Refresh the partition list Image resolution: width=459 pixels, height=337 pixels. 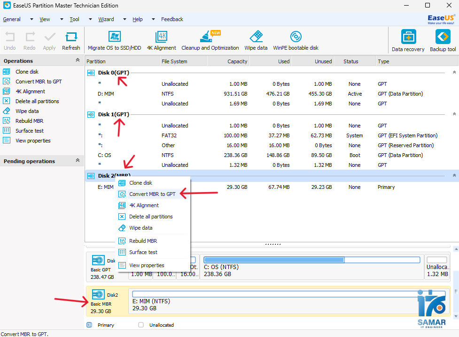(x=71, y=40)
